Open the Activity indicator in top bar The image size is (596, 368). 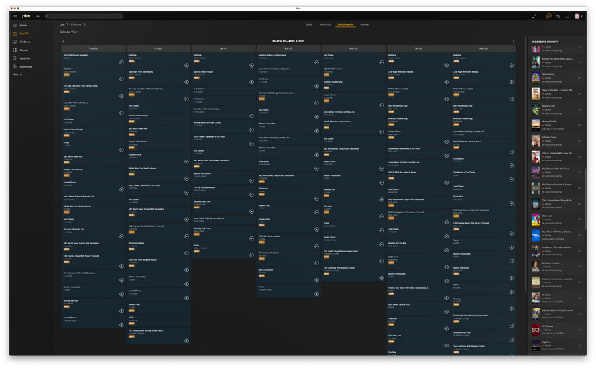pos(548,16)
